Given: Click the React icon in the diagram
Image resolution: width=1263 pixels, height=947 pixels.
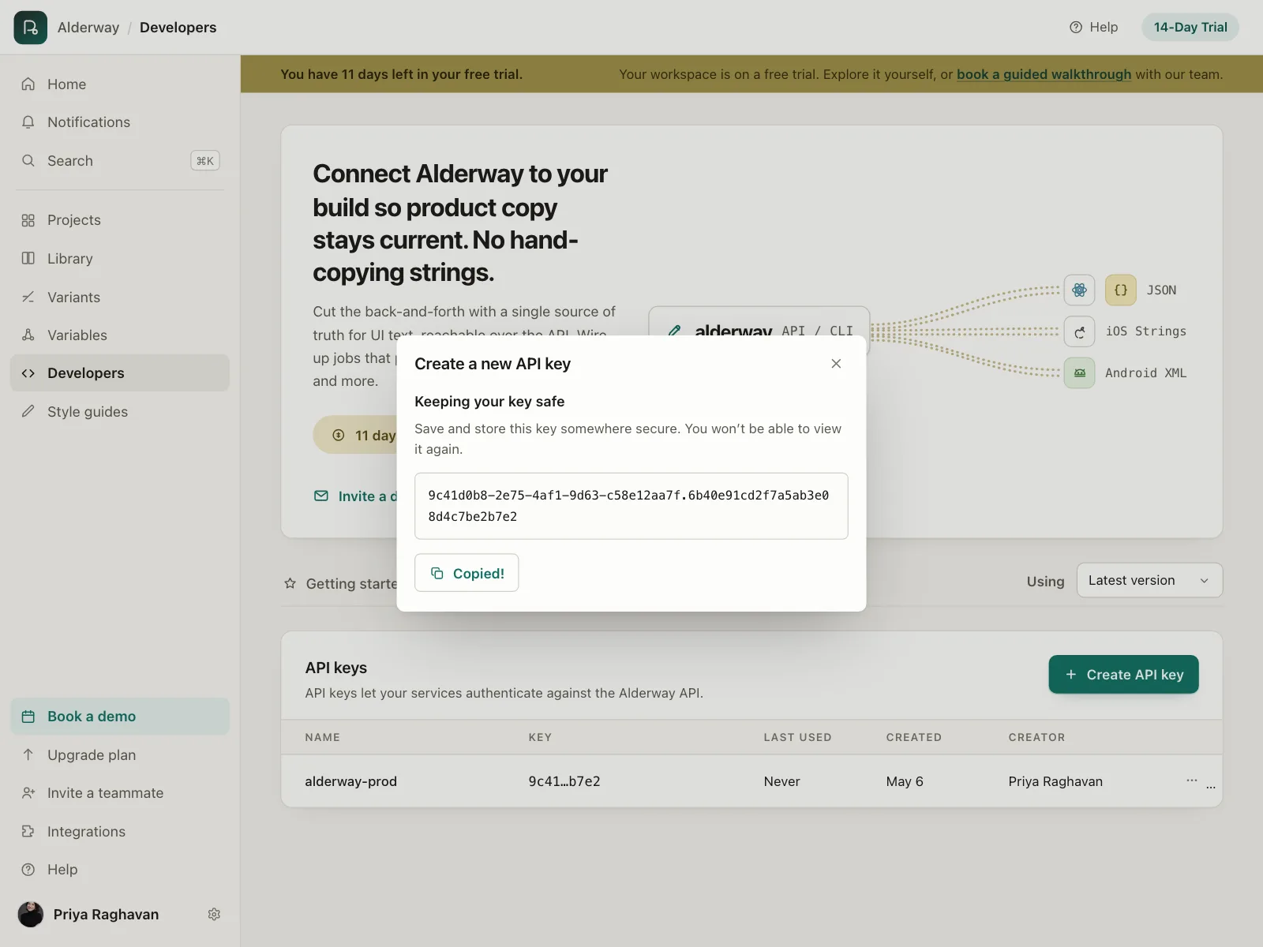Looking at the screenshot, I should pyautogui.click(x=1079, y=290).
